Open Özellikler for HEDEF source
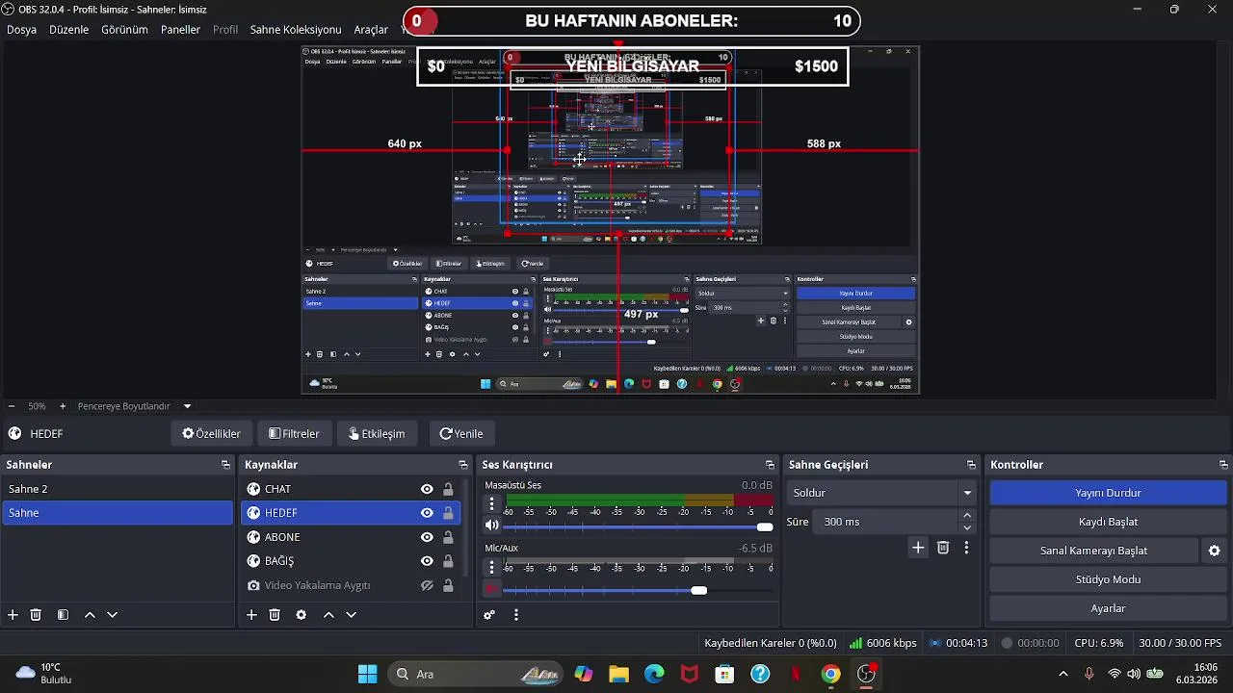Image resolution: width=1233 pixels, height=693 pixels. point(211,433)
